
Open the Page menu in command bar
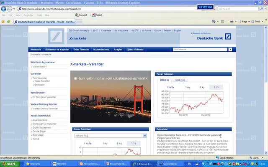(x=244, y=22)
